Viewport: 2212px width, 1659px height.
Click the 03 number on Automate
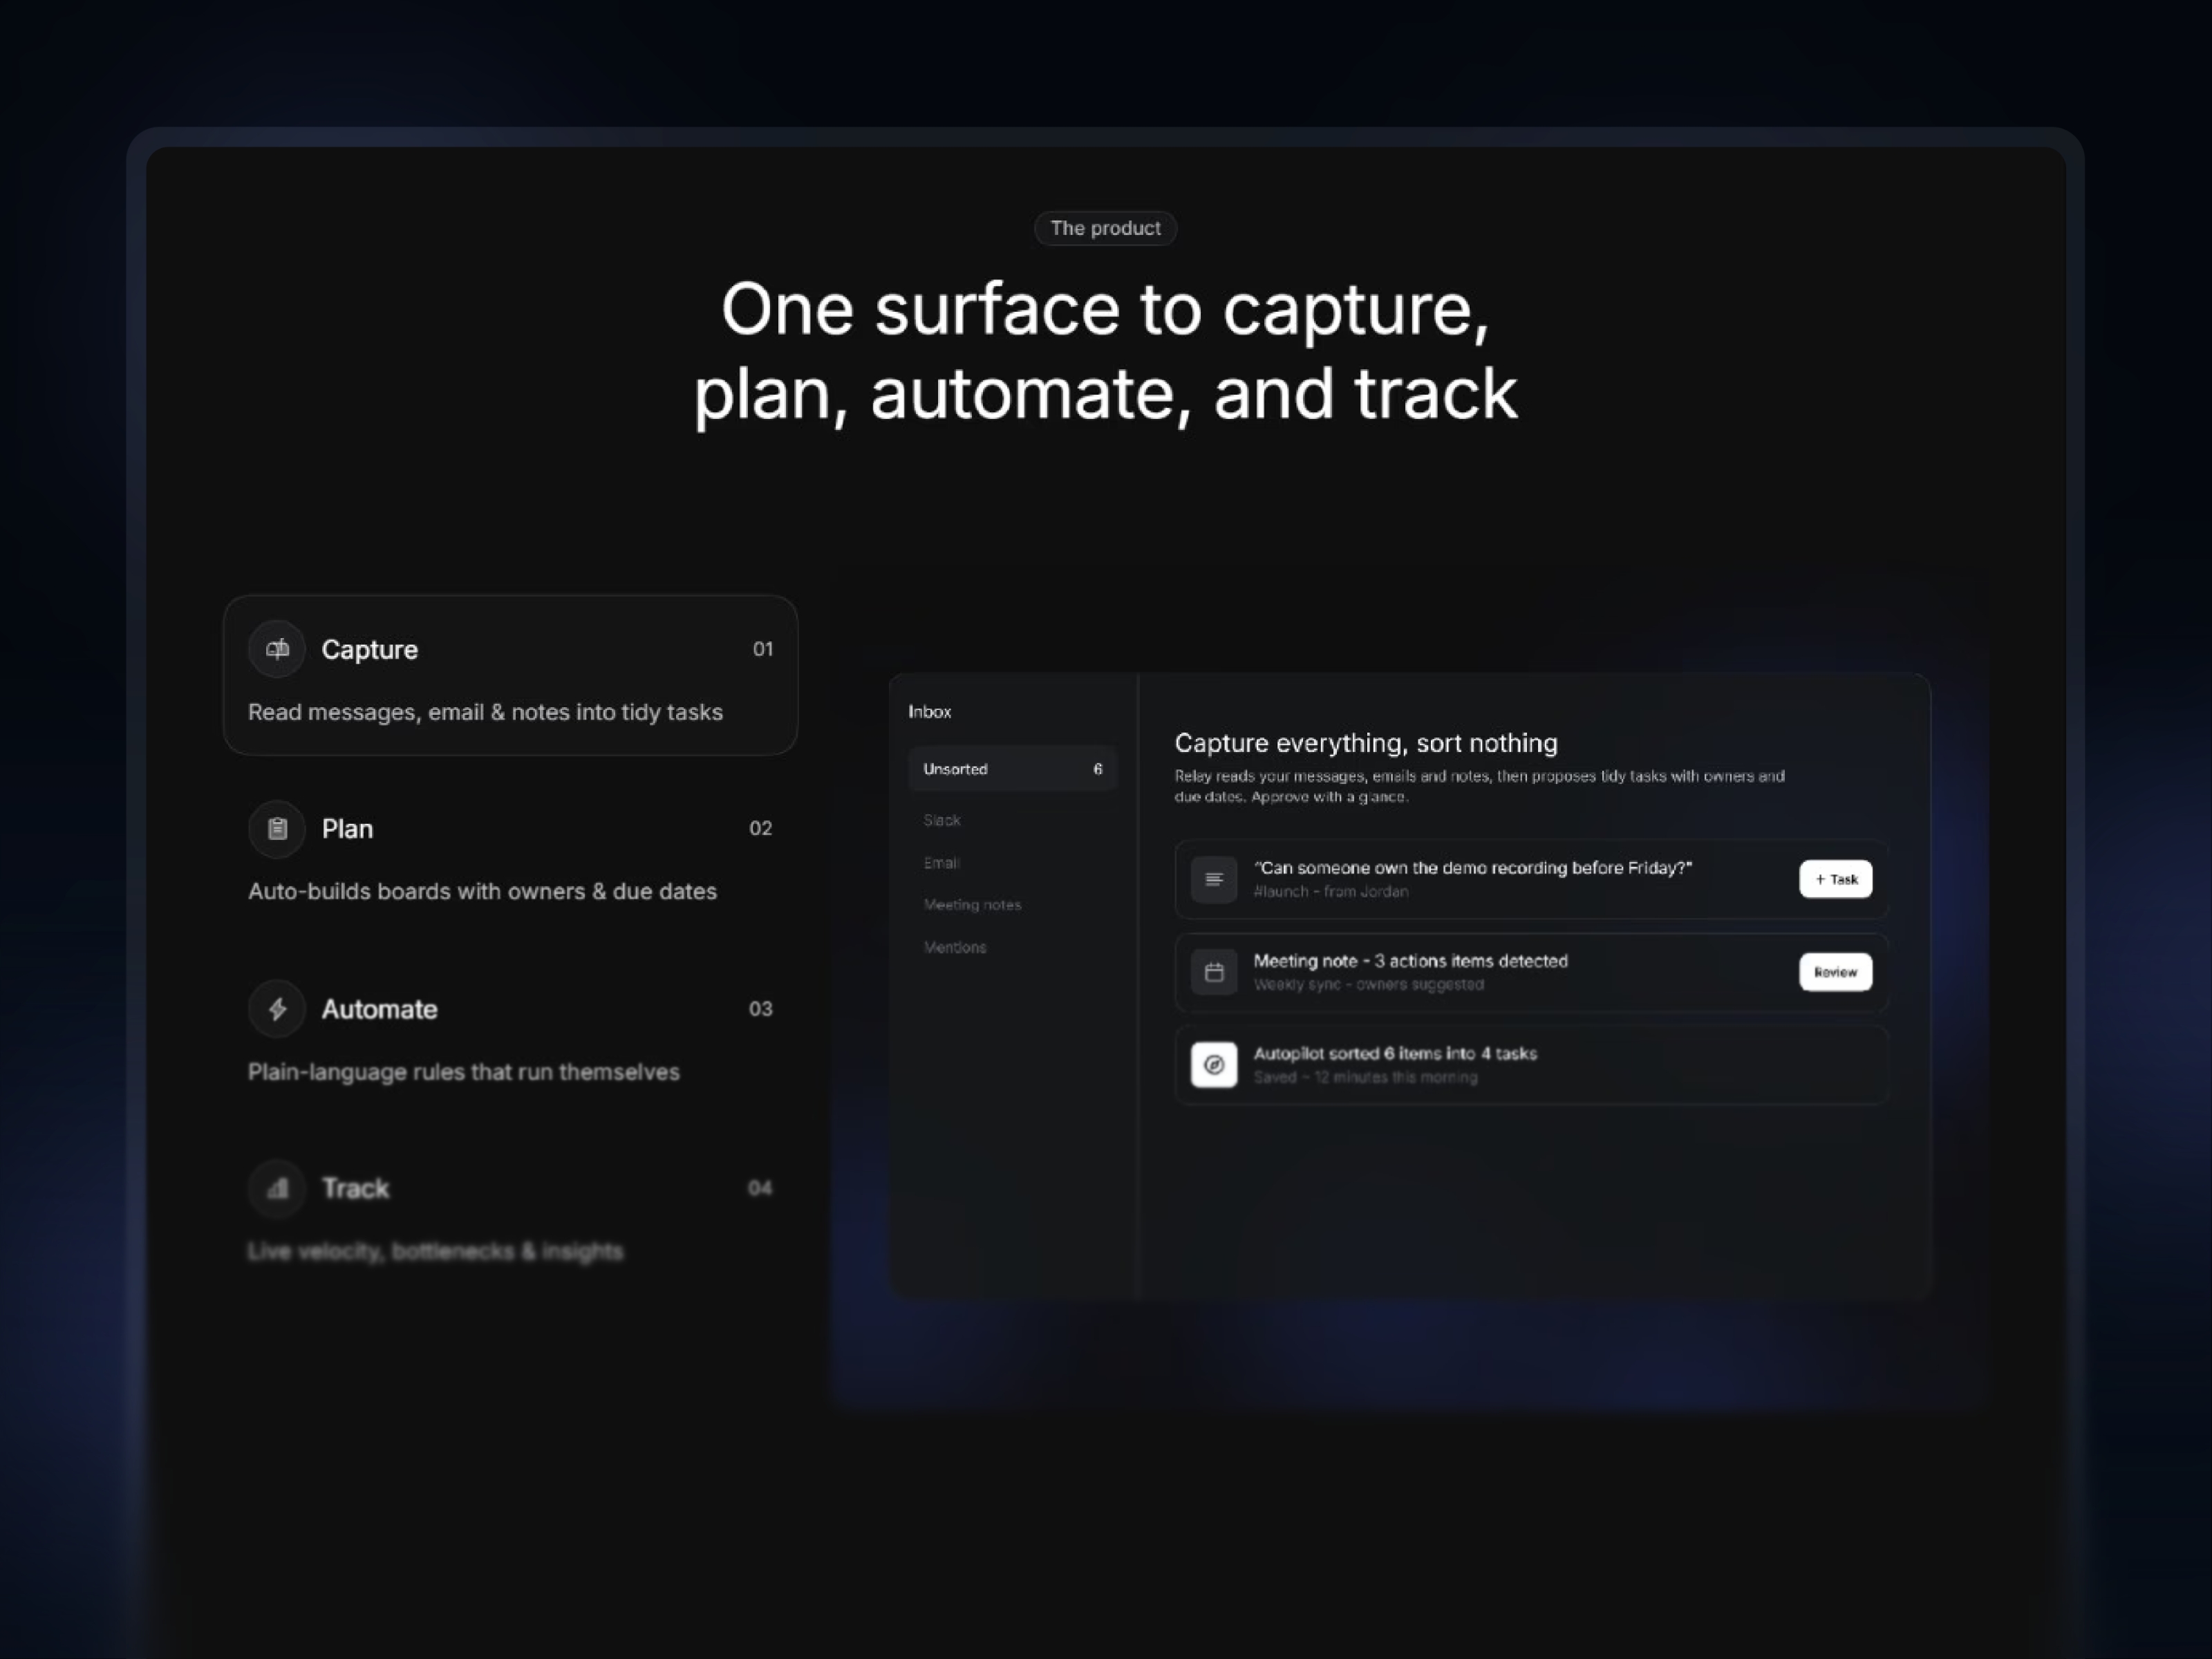coord(761,1009)
